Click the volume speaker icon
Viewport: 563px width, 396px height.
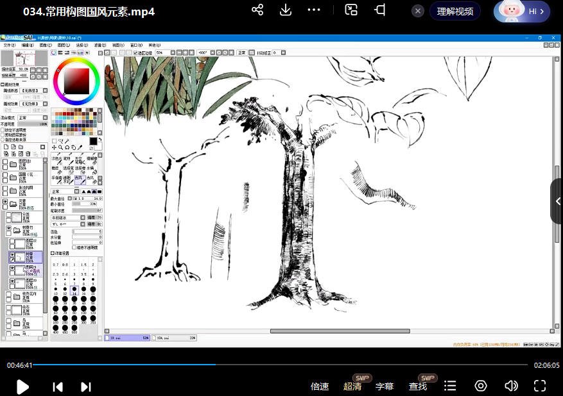511,386
